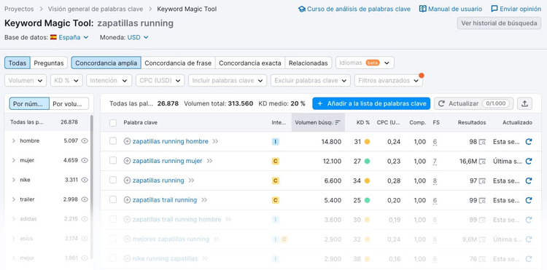Toggle eye icon for trailer group
Screen dimensions: 547x270
tap(85, 199)
